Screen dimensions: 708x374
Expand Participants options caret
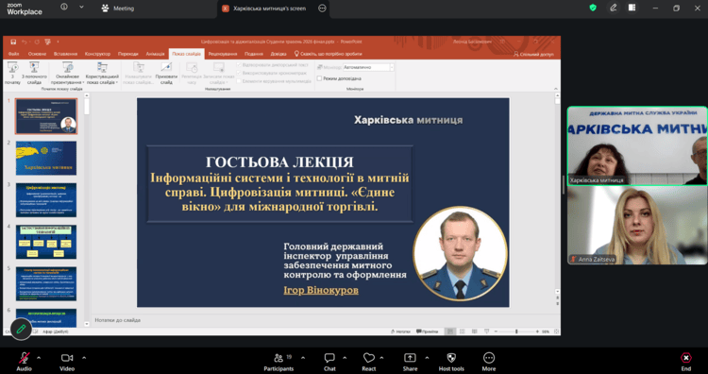[x=302, y=358]
